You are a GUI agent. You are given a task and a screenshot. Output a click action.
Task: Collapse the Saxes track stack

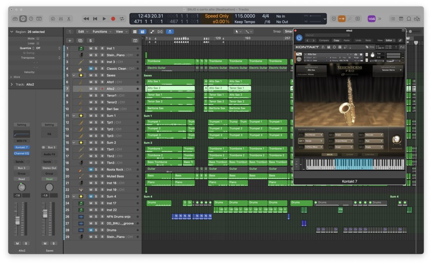(x=74, y=75)
